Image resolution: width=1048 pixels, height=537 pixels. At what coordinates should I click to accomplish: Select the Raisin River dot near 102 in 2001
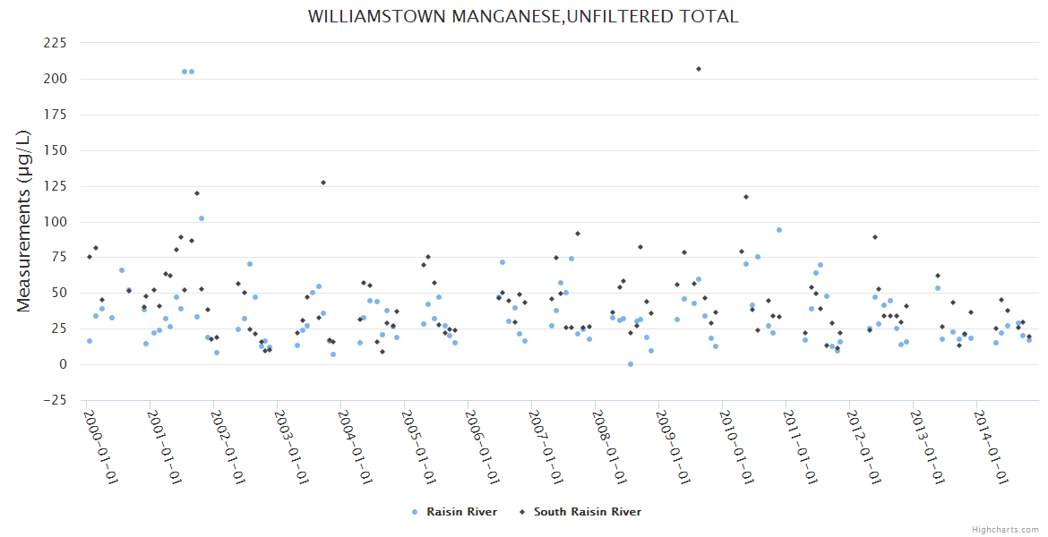202,218
